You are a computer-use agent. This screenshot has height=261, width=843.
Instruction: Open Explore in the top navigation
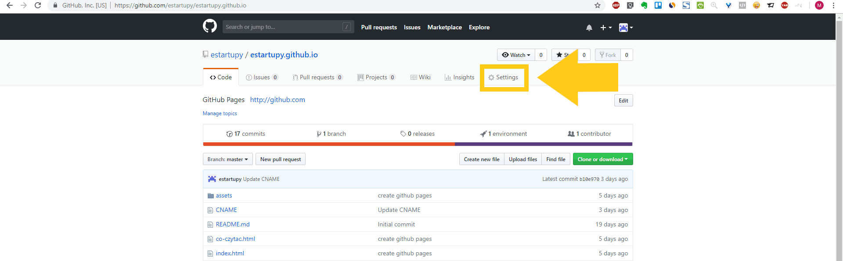pyautogui.click(x=479, y=27)
